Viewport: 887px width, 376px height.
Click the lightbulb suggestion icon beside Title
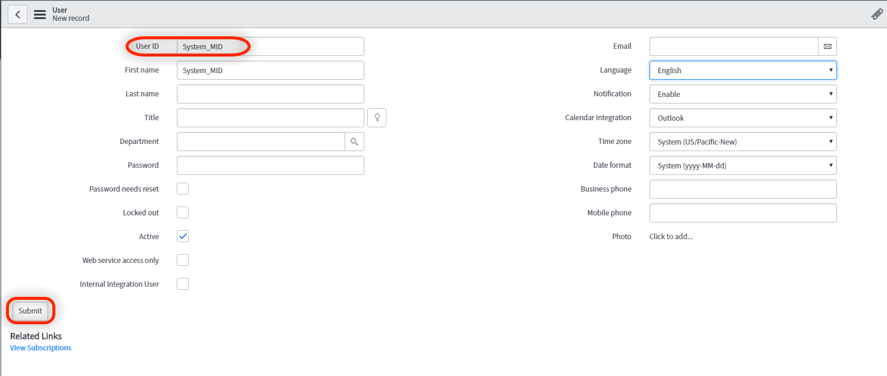pyautogui.click(x=377, y=118)
